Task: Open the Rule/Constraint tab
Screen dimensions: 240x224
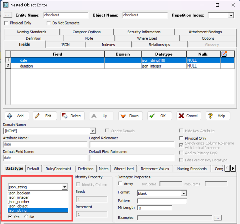Action: point(58,169)
